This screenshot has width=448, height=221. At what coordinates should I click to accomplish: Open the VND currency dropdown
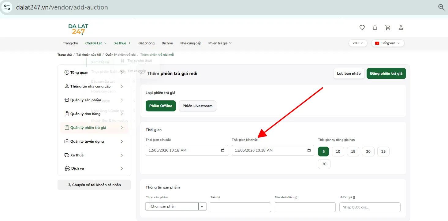pyautogui.click(x=358, y=43)
